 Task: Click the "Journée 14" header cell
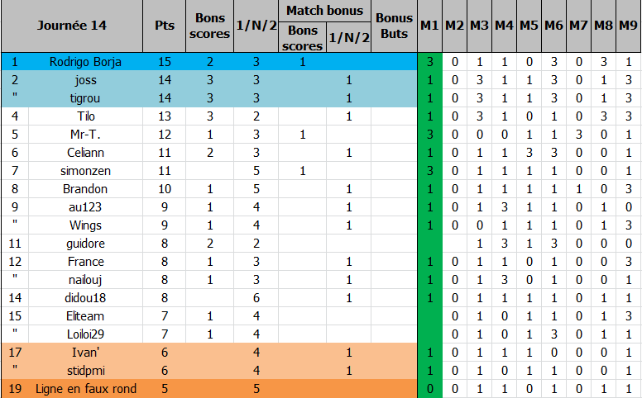pos(72,26)
